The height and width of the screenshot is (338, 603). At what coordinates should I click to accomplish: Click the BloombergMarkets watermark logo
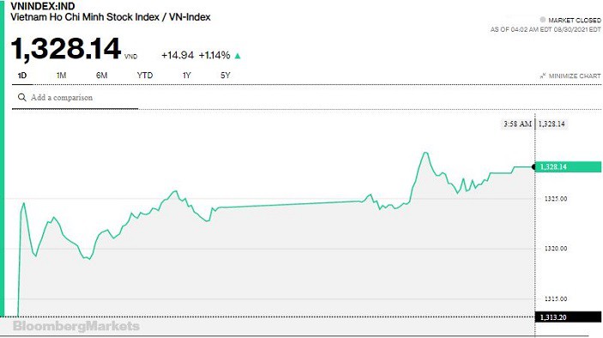coord(76,326)
